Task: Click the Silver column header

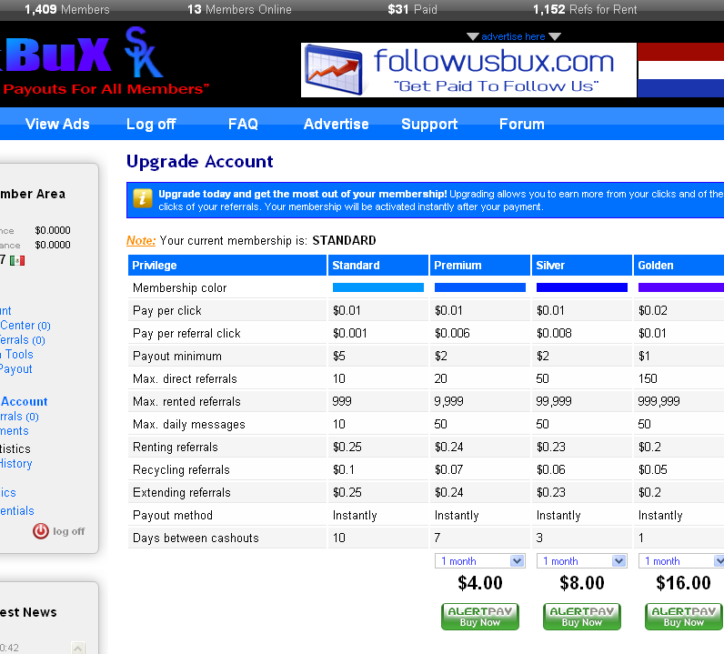Action: (x=582, y=265)
